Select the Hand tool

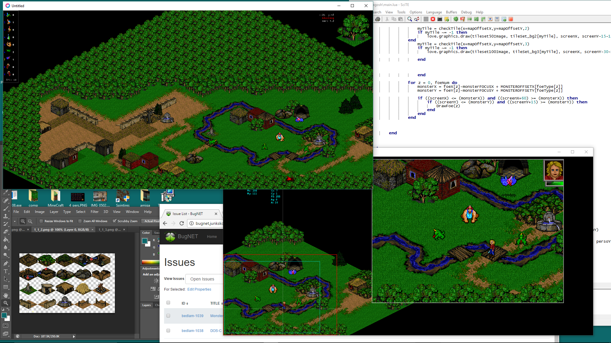point(6,295)
